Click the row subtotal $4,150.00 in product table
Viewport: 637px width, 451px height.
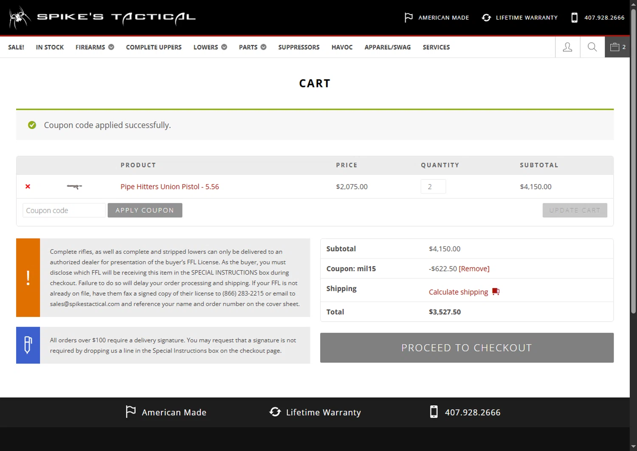tap(536, 187)
